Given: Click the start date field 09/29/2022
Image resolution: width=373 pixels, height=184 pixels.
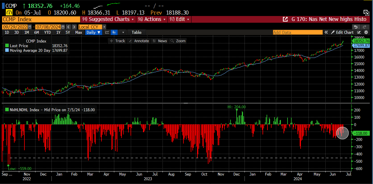Looking at the screenshot, I should (15, 27).
